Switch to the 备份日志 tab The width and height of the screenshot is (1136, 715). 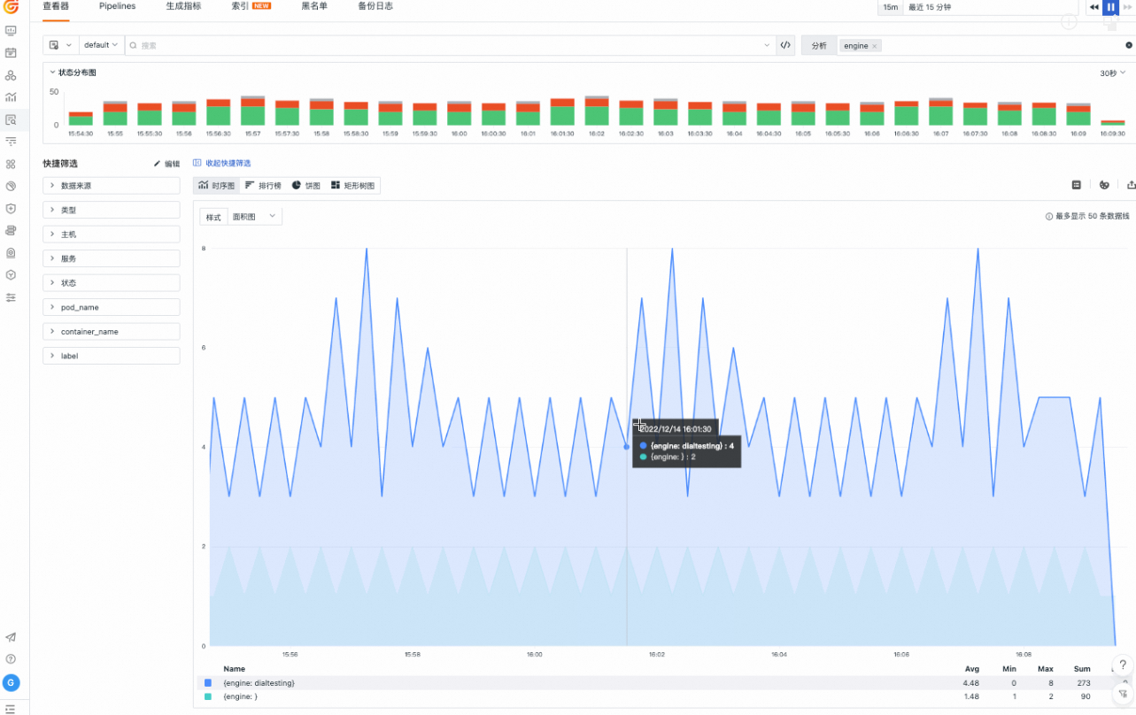coord(375,6)
